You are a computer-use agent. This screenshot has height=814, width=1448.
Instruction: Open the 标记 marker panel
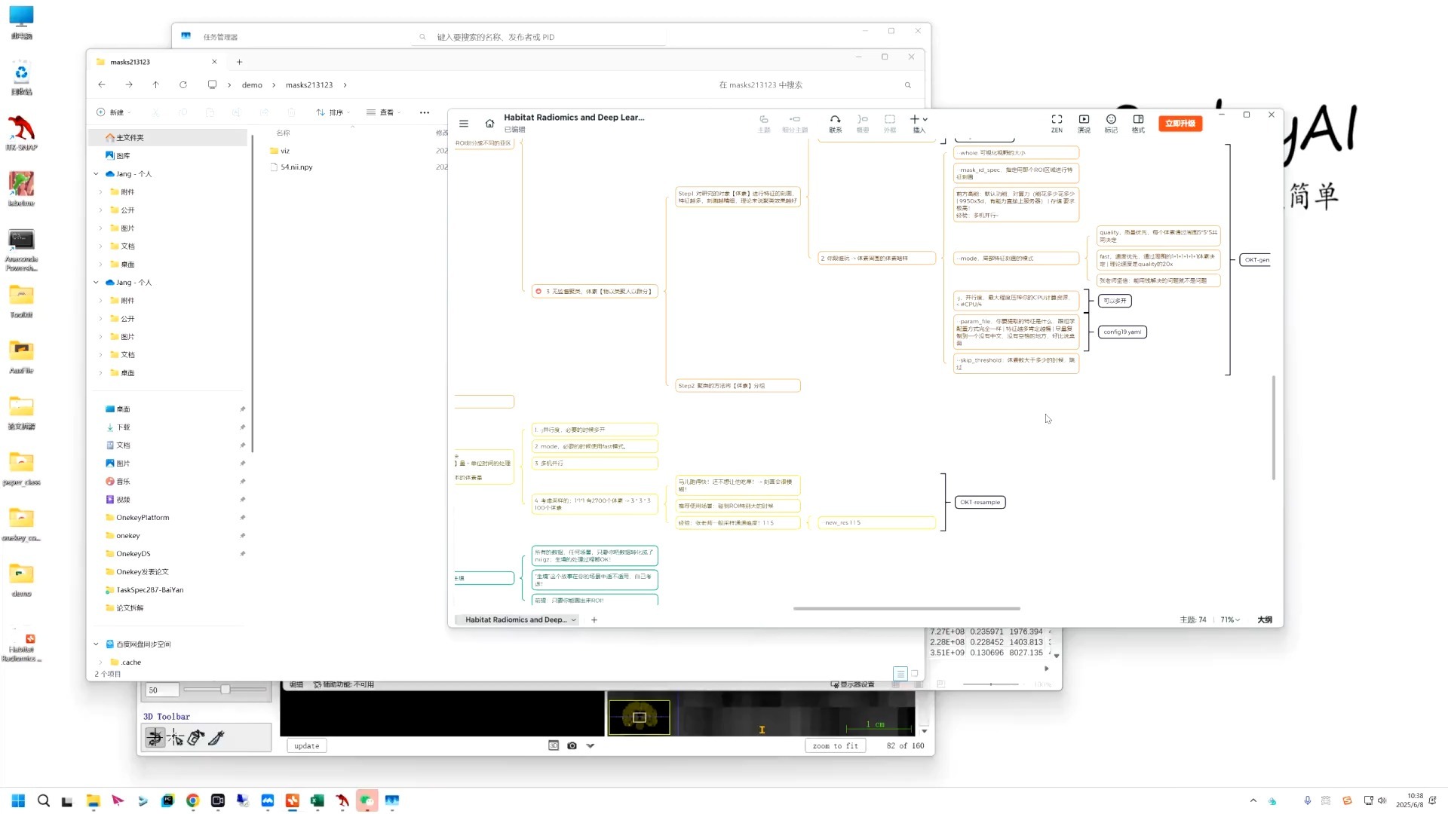coord(1111,124)
